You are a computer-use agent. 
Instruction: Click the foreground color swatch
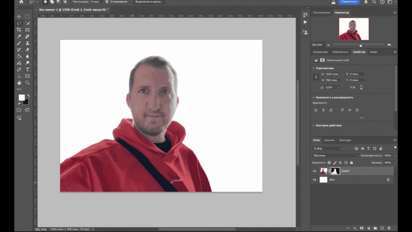(22, 97)
